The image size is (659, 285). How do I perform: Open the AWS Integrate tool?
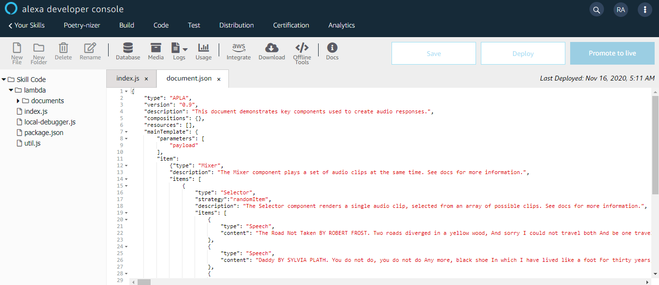click(x=239, y=51)
